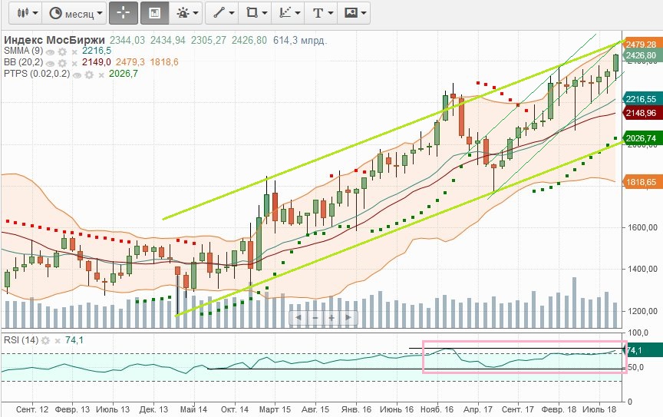Remove the RSI (14) indicator
This screenshot has height=417, width=663.
58,341
